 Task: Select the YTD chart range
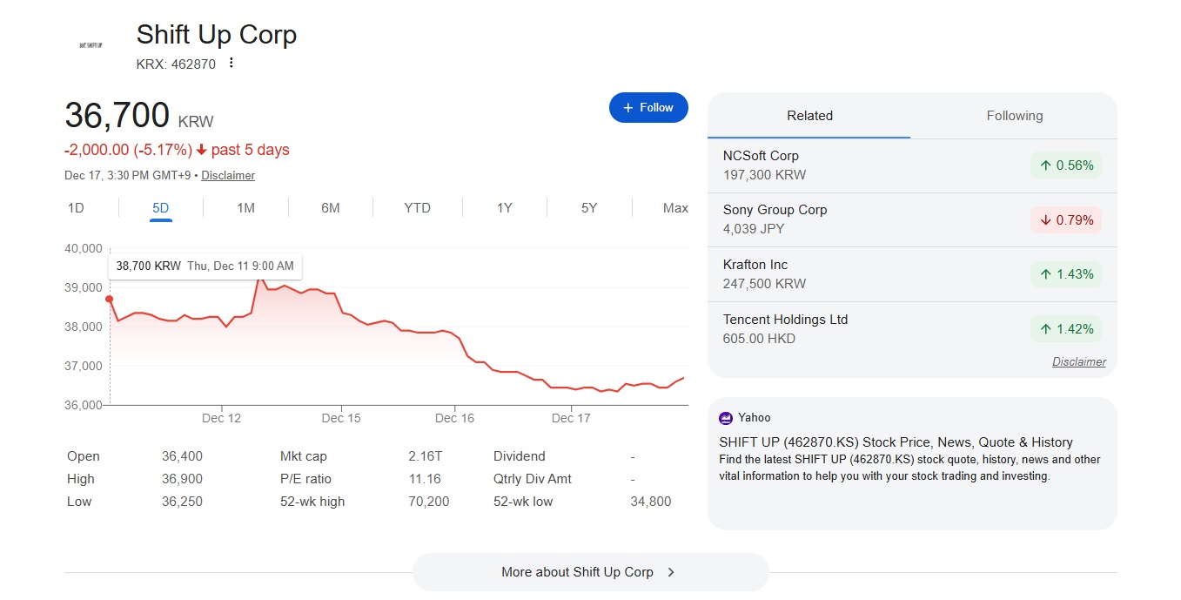(418, 208)
